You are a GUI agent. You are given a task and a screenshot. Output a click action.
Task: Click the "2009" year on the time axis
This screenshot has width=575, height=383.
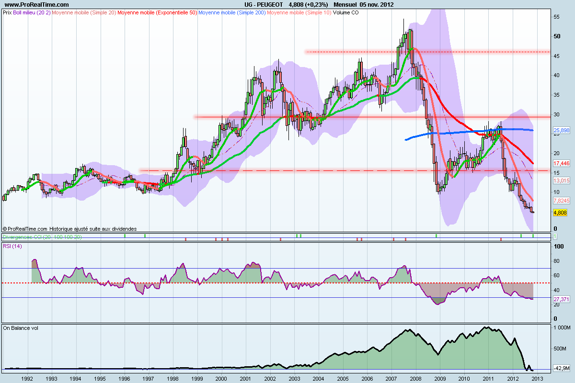coord(440,378)
